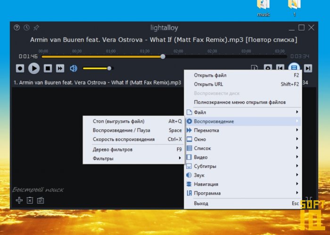Screen dimensions: 330x235
Task: Expand the Навигация submenu
Action: click(243, 184)
